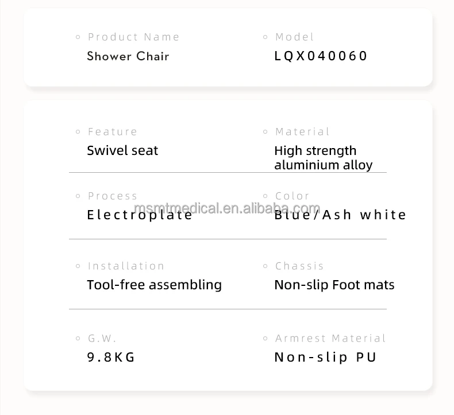Click the bullet circle beside Product Name
Viewport: 454px width, 415px height.
pyautogui.click(x=78, y=37)
